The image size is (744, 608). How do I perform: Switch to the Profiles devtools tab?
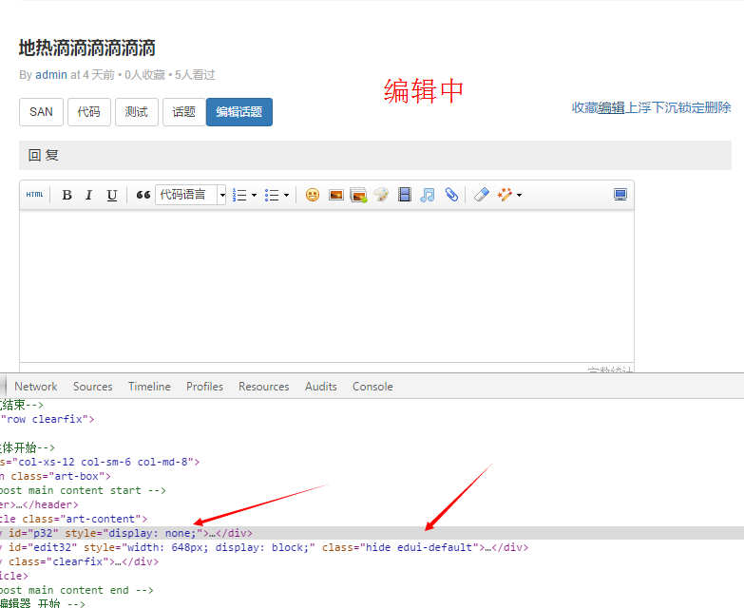204,387
